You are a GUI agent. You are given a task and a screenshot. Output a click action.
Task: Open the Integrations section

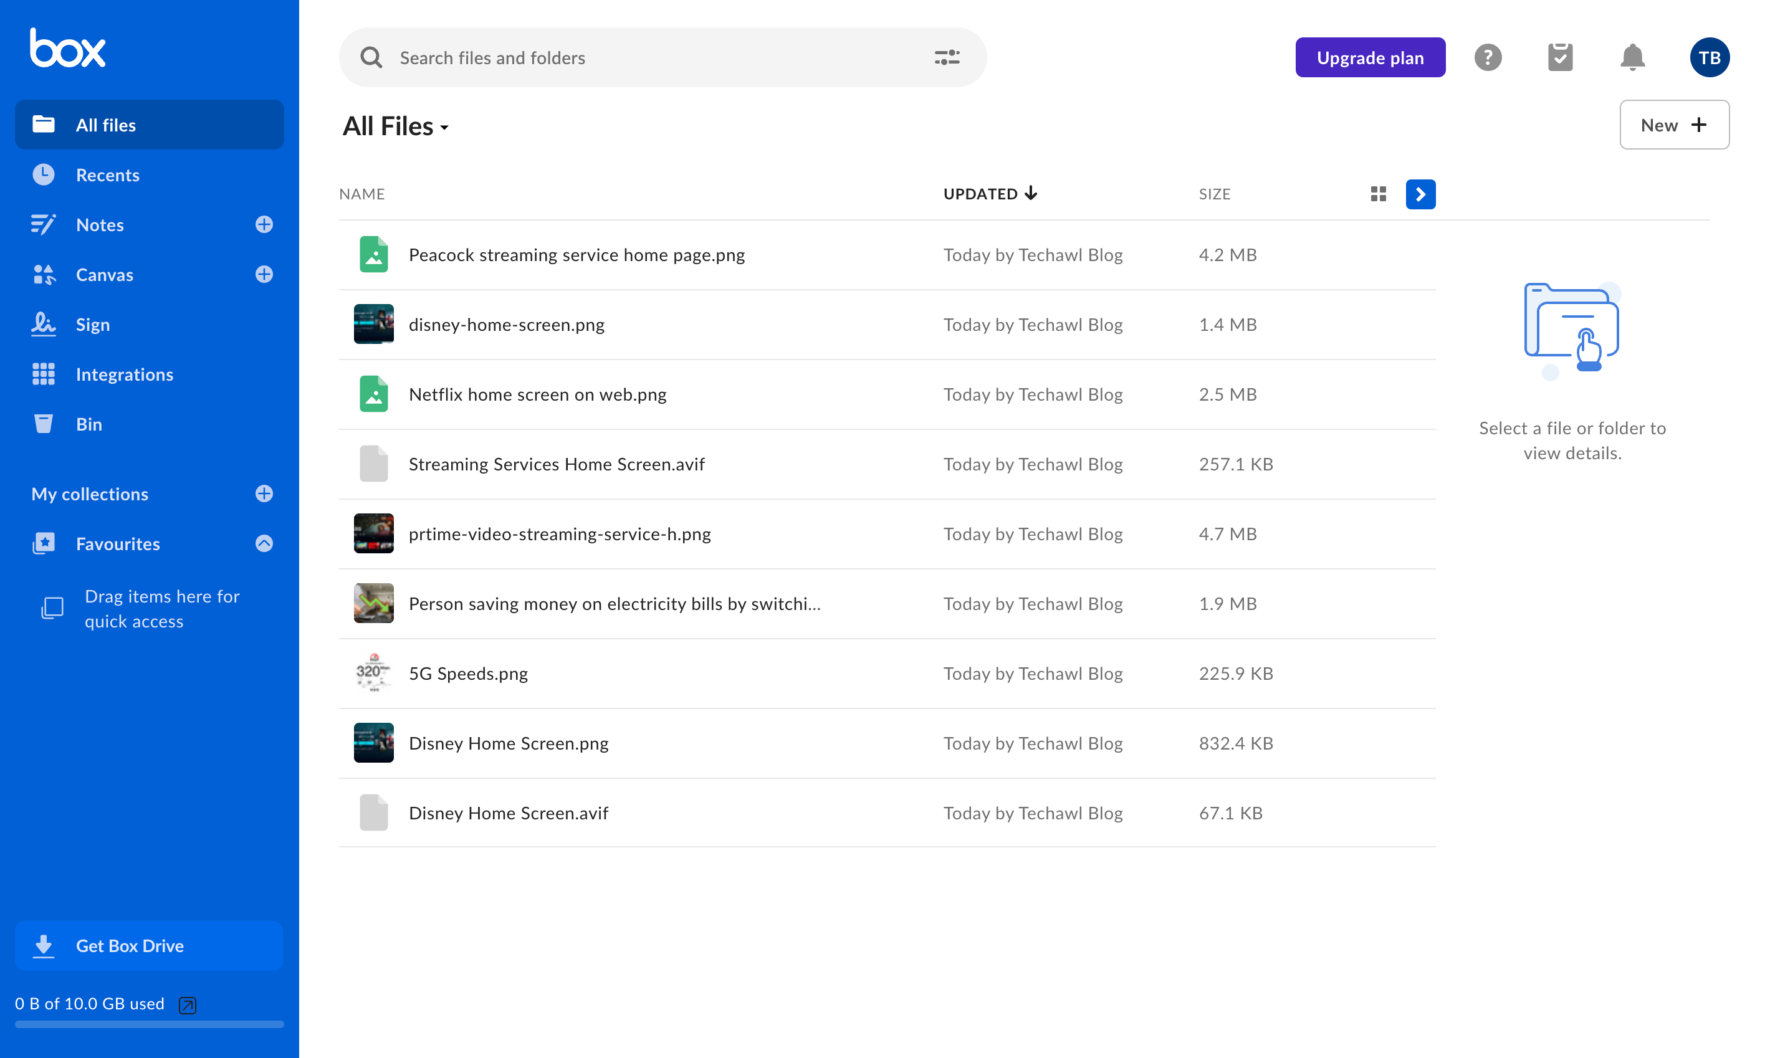[124, 374]
